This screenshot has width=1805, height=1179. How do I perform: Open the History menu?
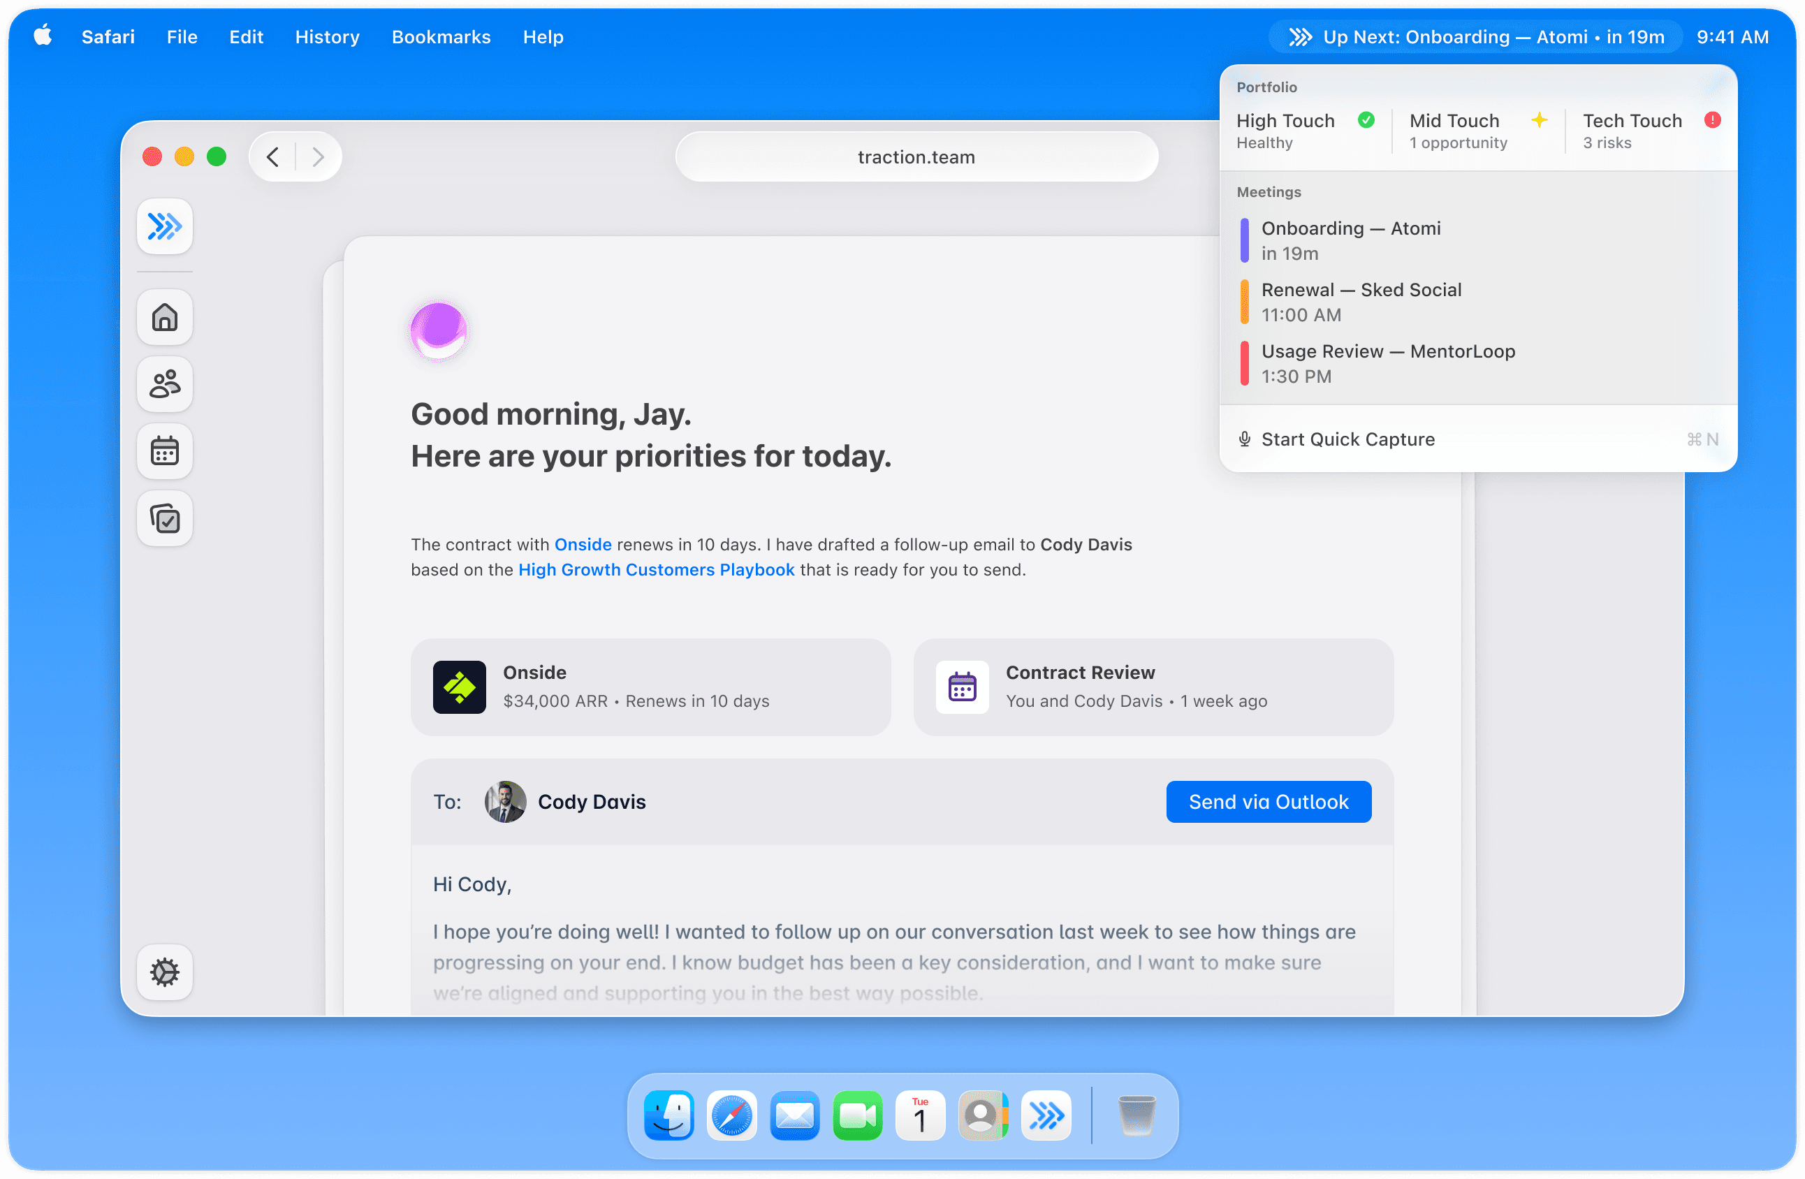pyautogui.click(x=327, y=36)
